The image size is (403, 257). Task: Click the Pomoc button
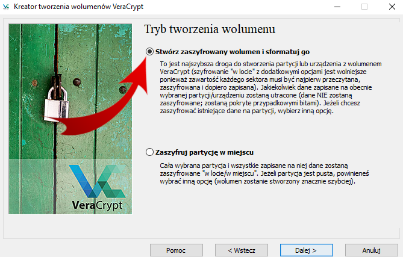tap(177, 250)
